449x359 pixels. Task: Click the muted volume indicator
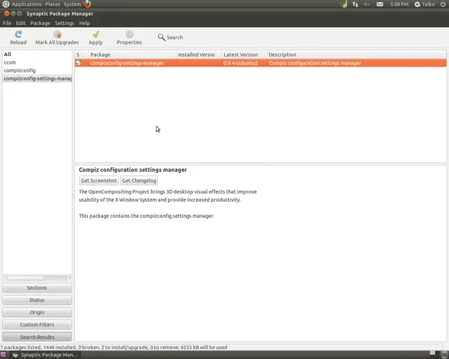pyautogui.click(x=367, y=4)
